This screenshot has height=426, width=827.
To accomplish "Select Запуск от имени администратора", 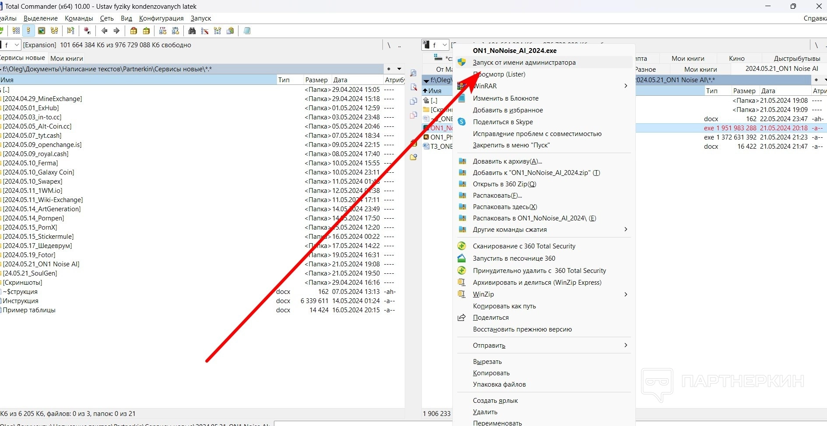I will [x=524, y=63].
